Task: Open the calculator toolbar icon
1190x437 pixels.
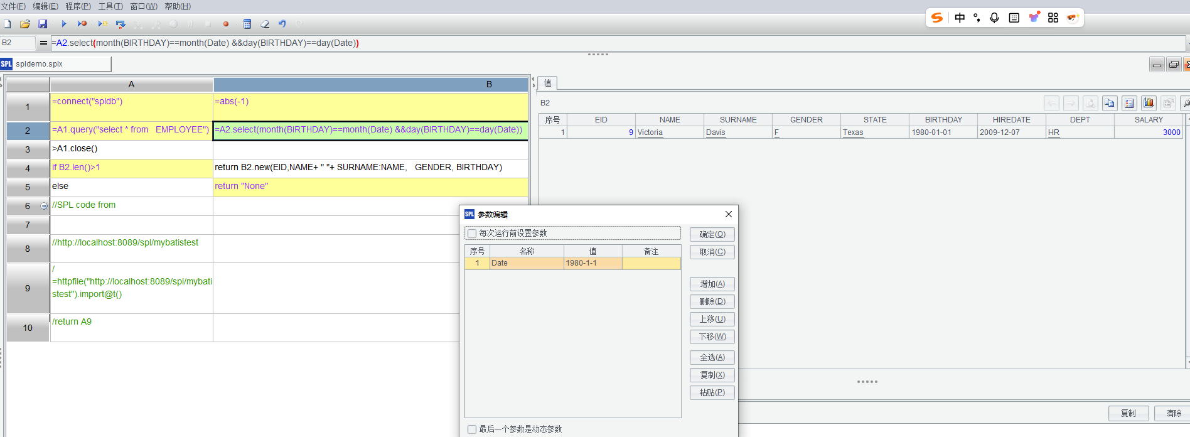Action: pyautogui.click(x=247, y=24)
